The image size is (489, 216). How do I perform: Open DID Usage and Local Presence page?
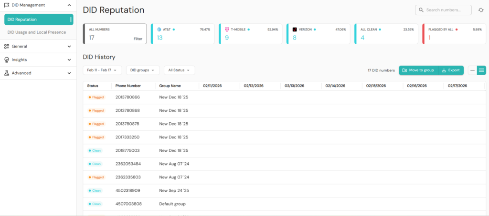pos(37,32)
